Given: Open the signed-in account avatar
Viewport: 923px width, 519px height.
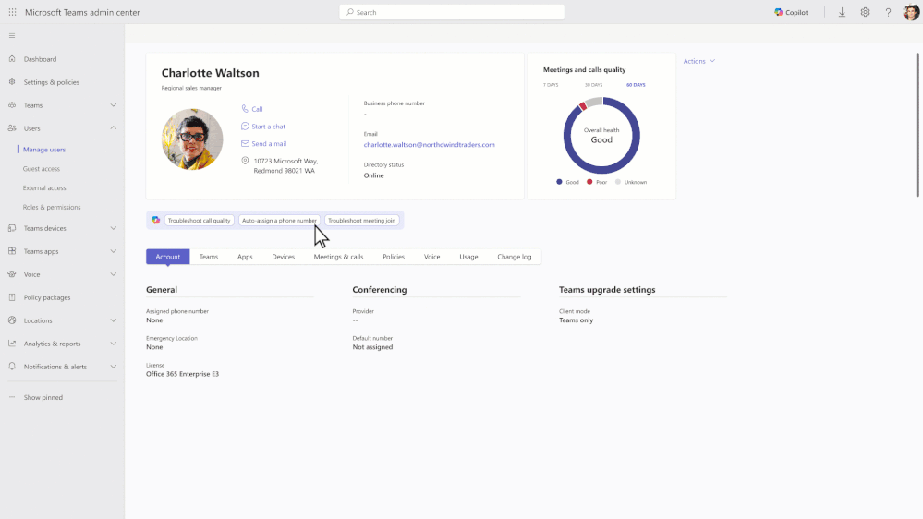Looking at the screenshot, I should coord(911,12).
